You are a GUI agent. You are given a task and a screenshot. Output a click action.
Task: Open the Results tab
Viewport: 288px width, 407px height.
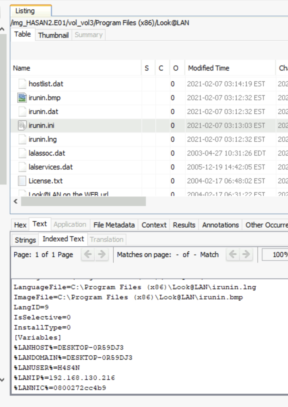click(x=184, y=225)
